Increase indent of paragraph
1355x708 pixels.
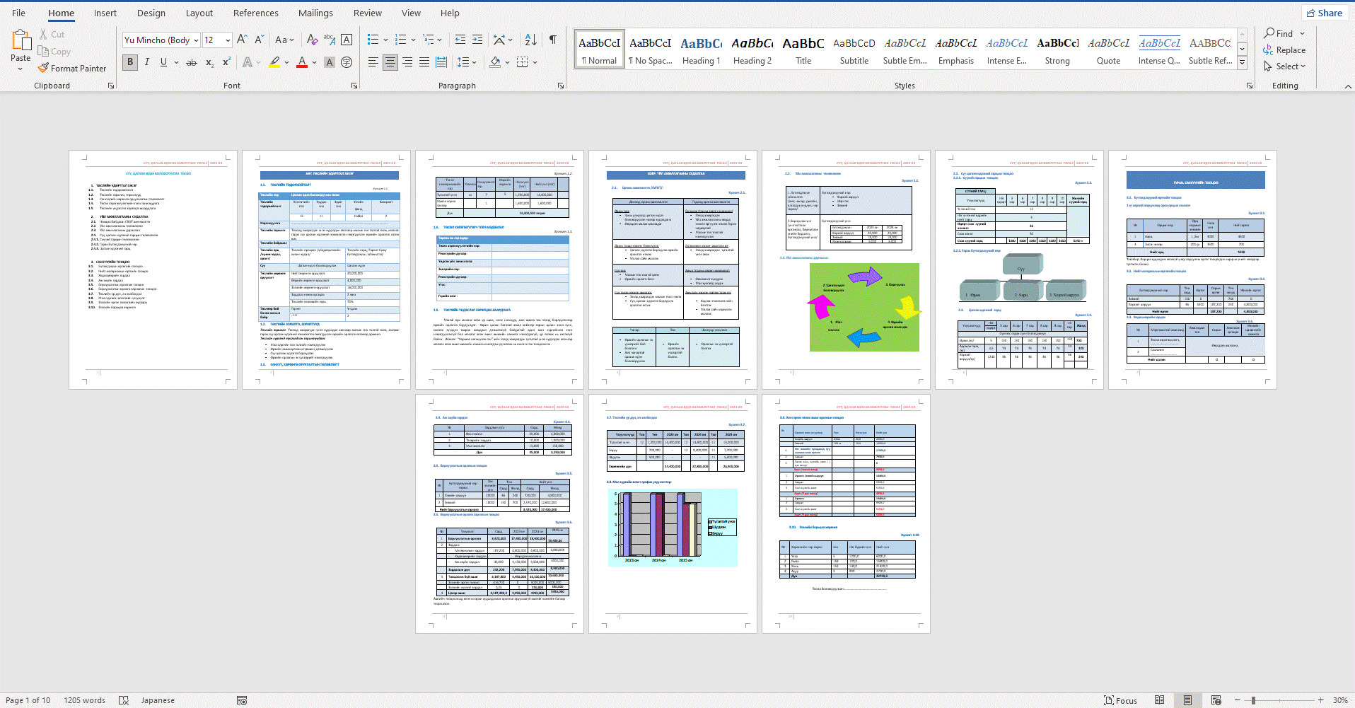[477, 40]
